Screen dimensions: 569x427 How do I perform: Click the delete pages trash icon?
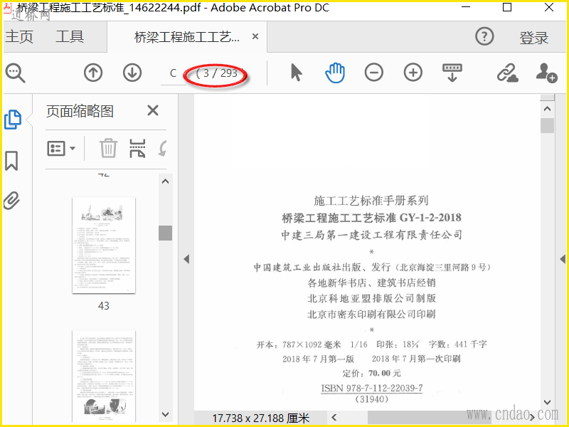coord(108,149)
